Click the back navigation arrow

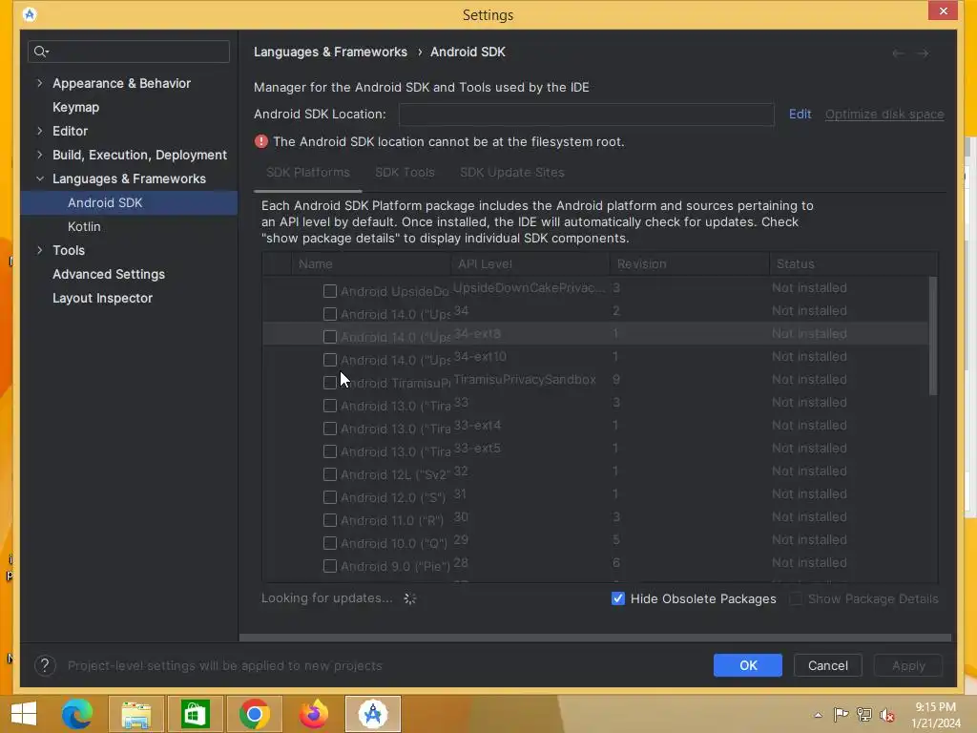(898, 53)
